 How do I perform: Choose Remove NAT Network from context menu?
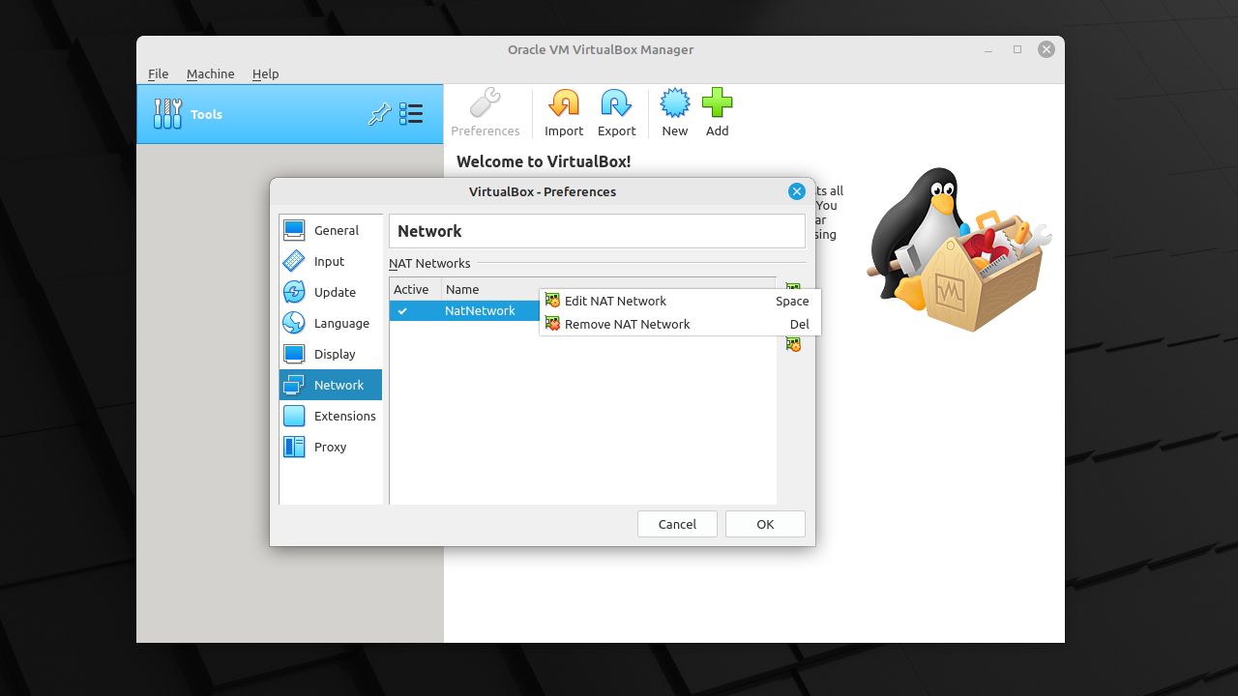pos(680,324)
